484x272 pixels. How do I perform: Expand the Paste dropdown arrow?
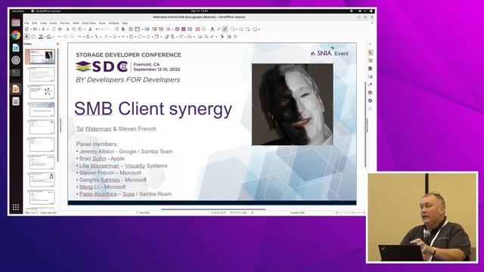[84, 29]
